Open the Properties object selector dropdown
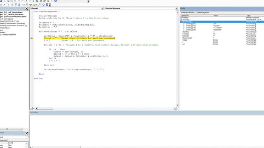Image resolution: width=264 pixels, height=148 pixels. point(27,137)
